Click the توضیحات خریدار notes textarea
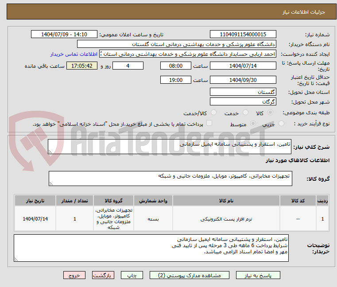The height and width of the screenshot is (287, 337). (151, 248)
